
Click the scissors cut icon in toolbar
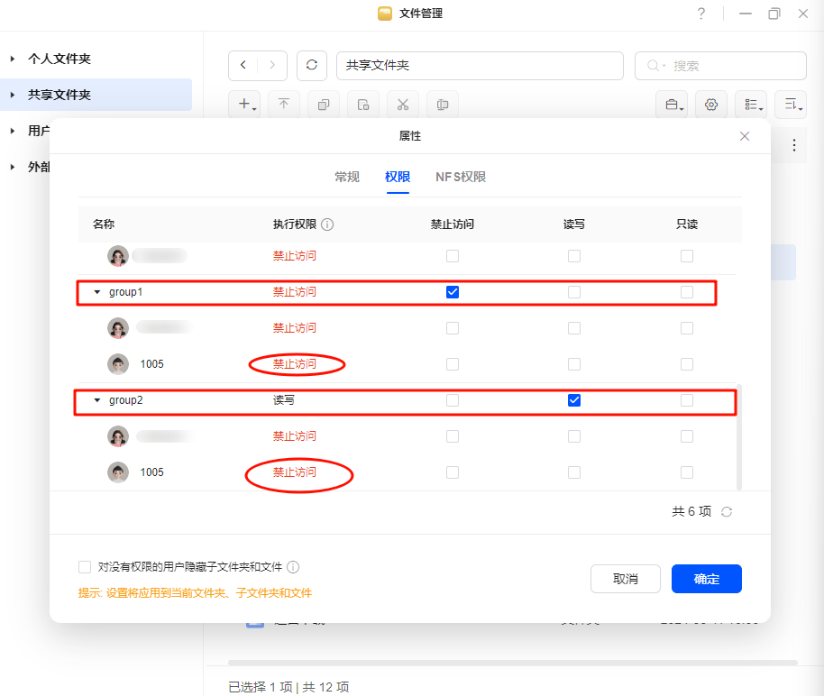[x=402, y=105]
